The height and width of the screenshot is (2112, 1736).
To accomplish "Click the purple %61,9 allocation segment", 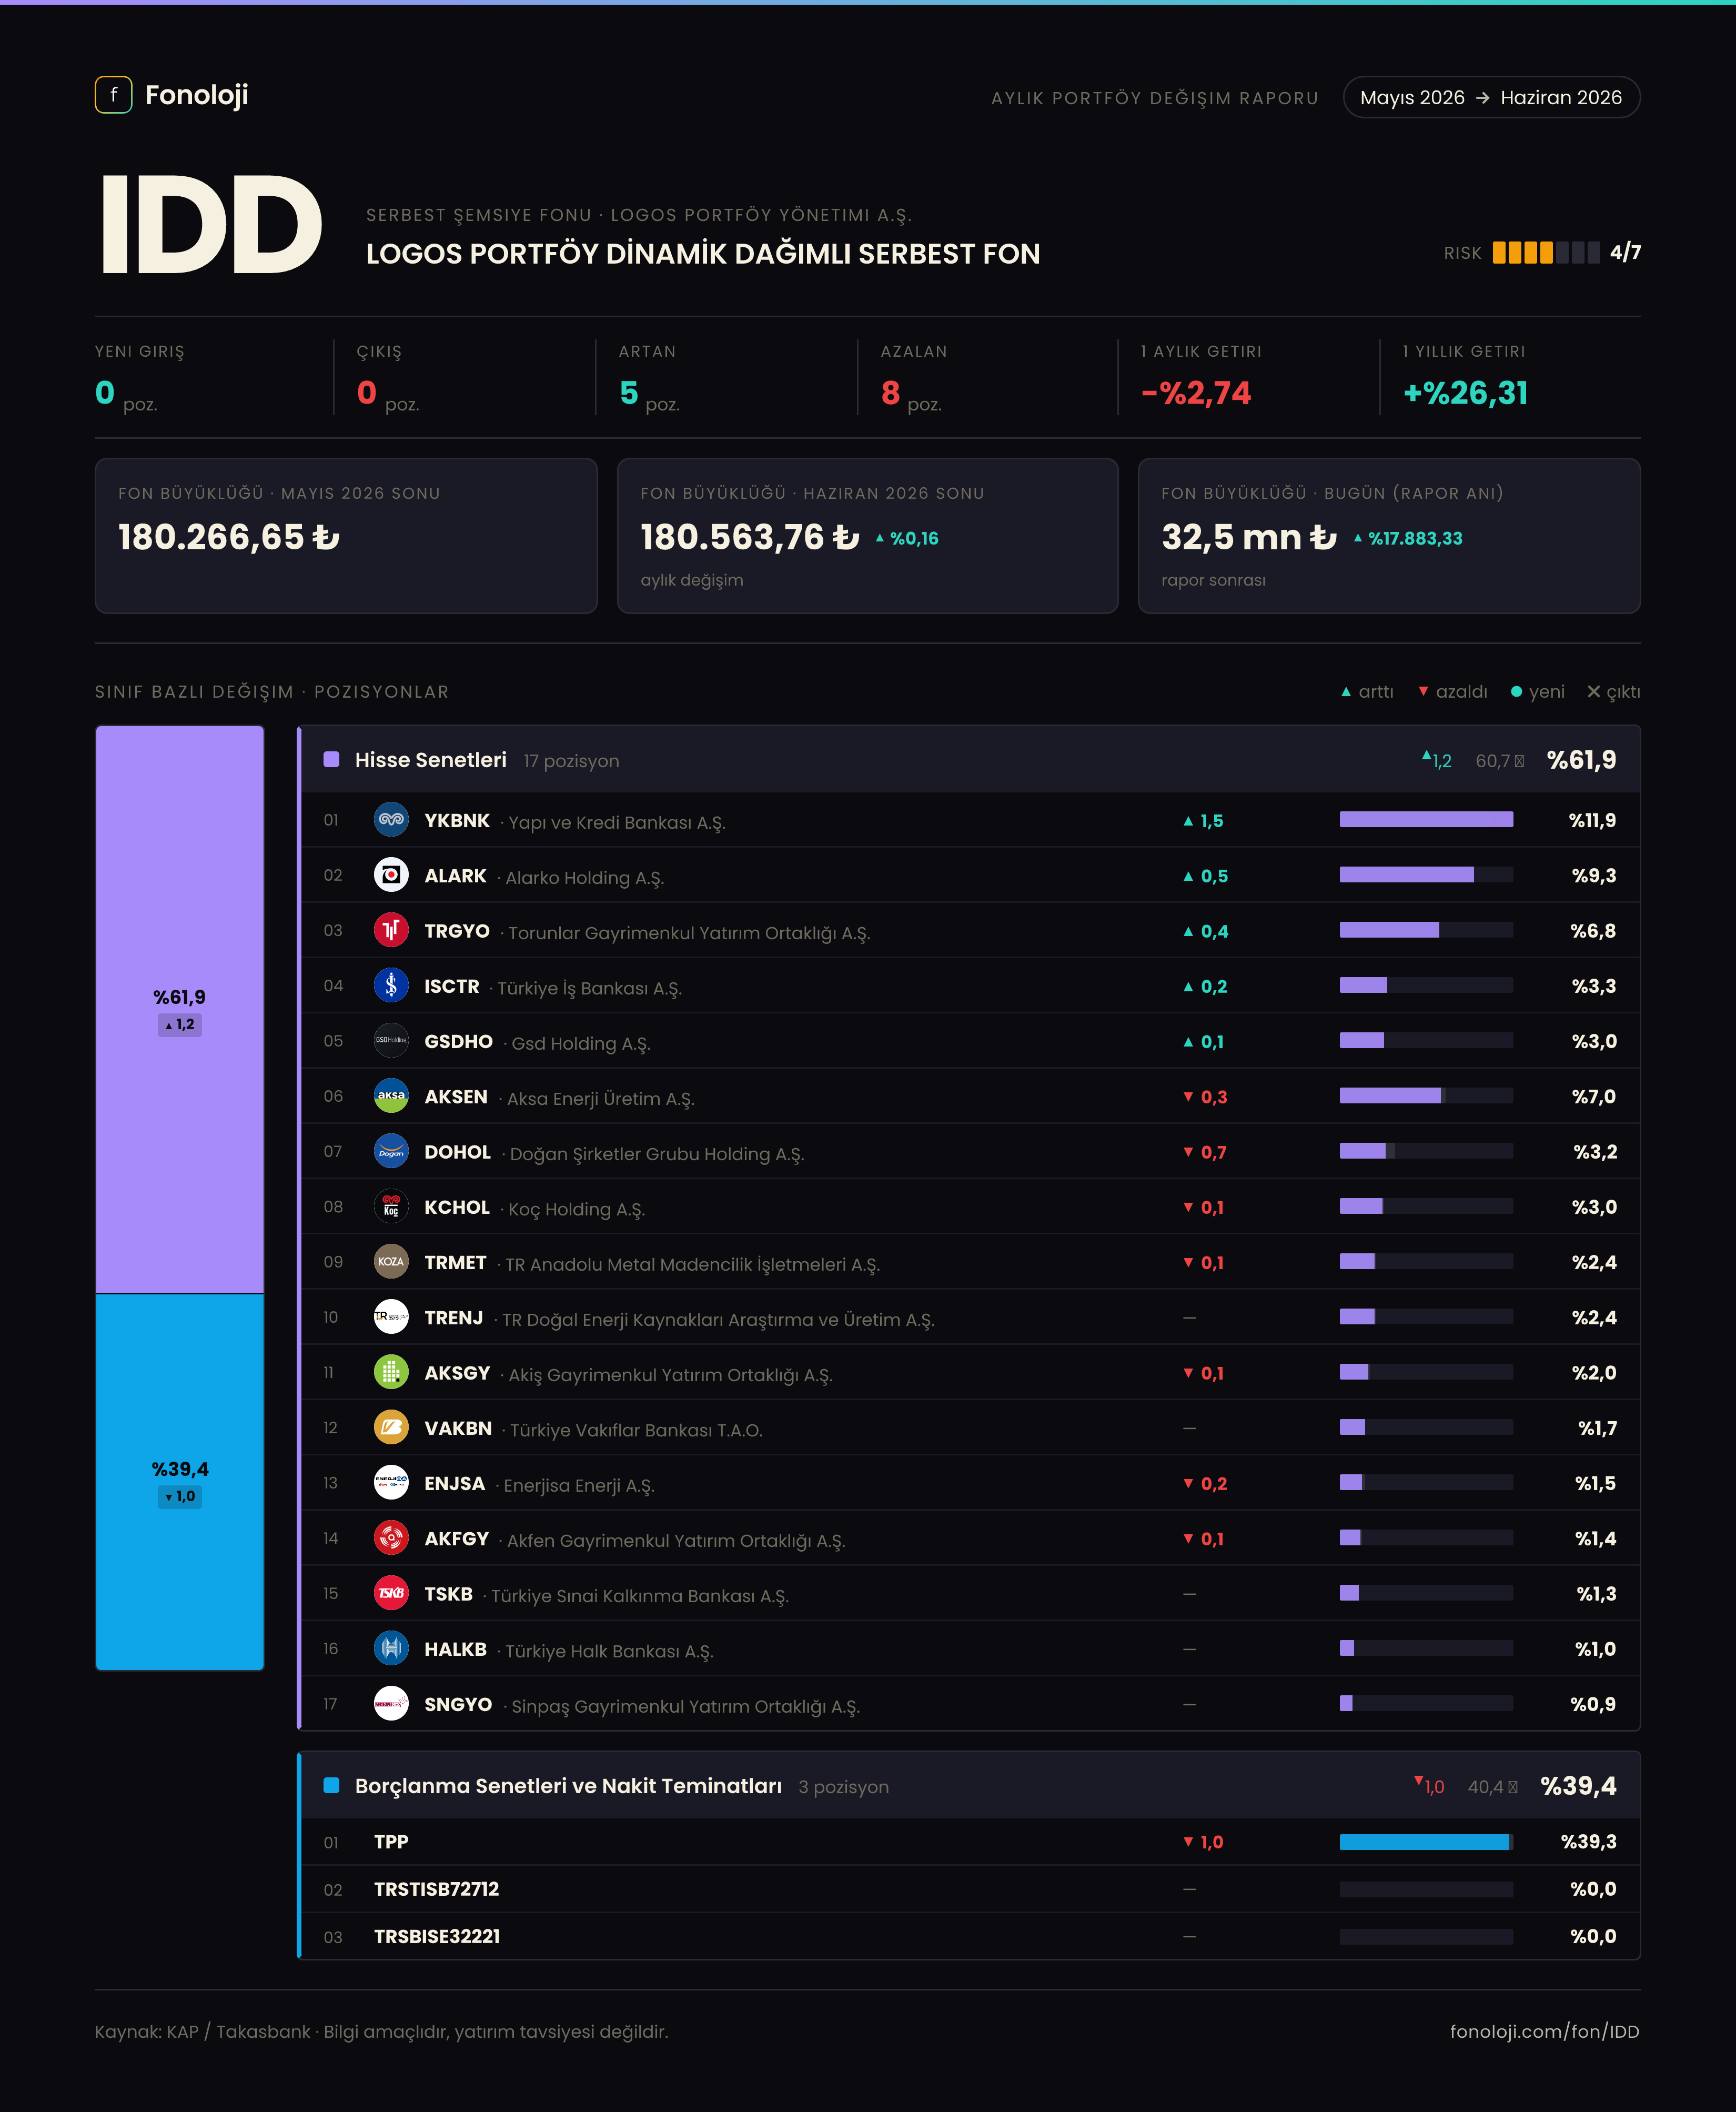I will [x=180, y=1009].
